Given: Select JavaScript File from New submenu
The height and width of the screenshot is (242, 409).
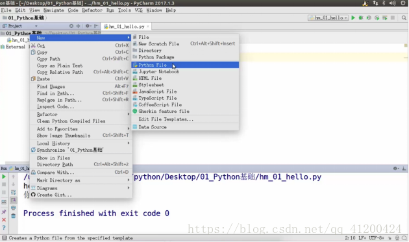Looking at the screenshot, I should coord(185,91).
